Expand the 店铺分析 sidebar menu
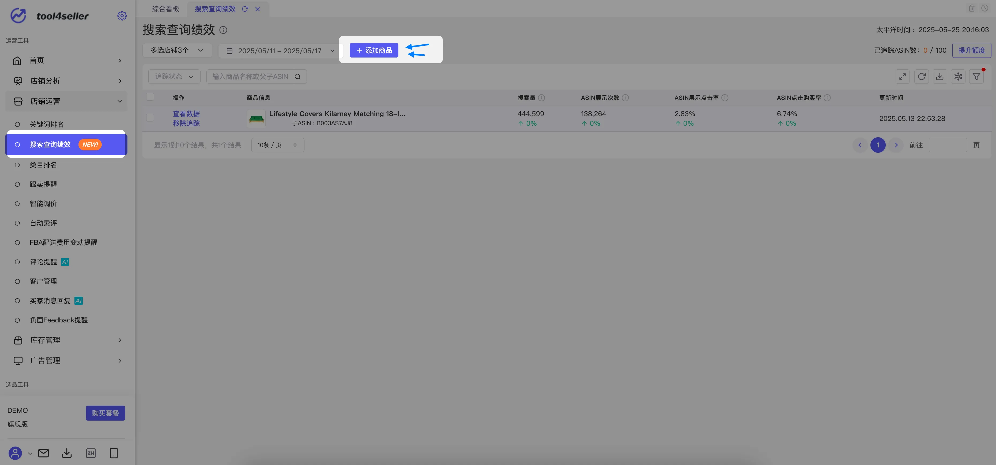The height and width of the screenshot is (465, 996). [66, 81]
